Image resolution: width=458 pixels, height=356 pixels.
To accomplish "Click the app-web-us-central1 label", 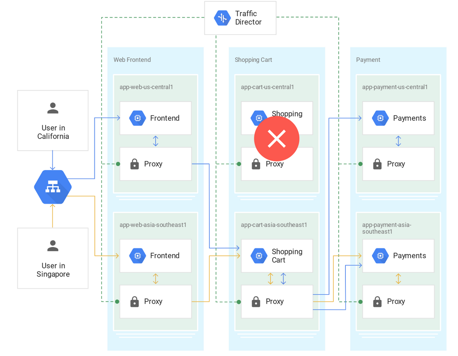I will pyautogui.click(x=146, y=87).
